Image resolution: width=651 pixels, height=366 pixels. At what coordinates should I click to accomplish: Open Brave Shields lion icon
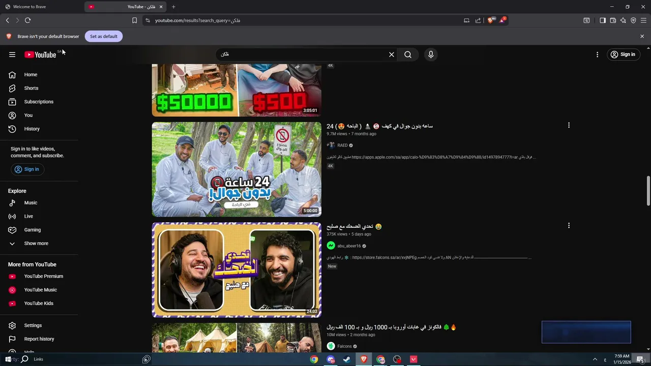[x=490, y=20]
